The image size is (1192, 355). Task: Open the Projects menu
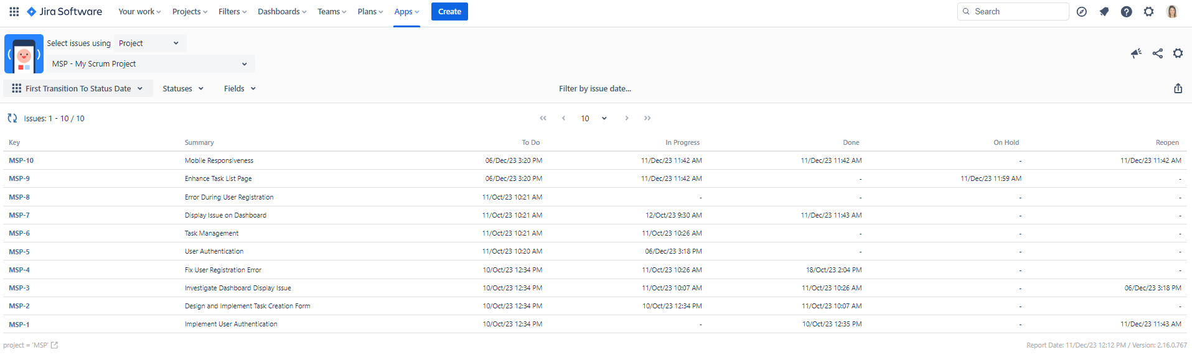click(190, 12)
